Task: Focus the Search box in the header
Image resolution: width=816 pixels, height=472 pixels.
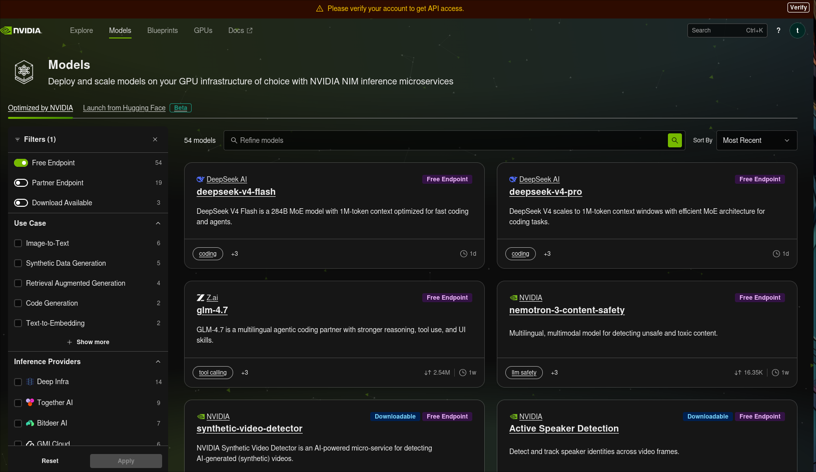Action: click(x=727, y=30)
